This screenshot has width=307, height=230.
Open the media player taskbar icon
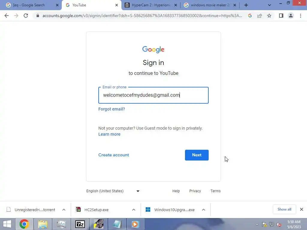click(136, 224)
